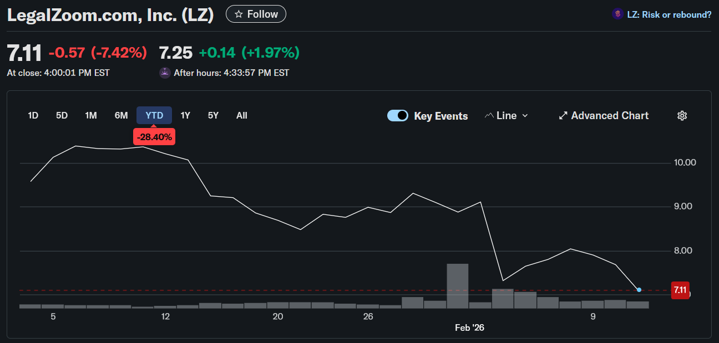Follow LegalZoom.com stock
Screen dimensions: 719x343
256,13
